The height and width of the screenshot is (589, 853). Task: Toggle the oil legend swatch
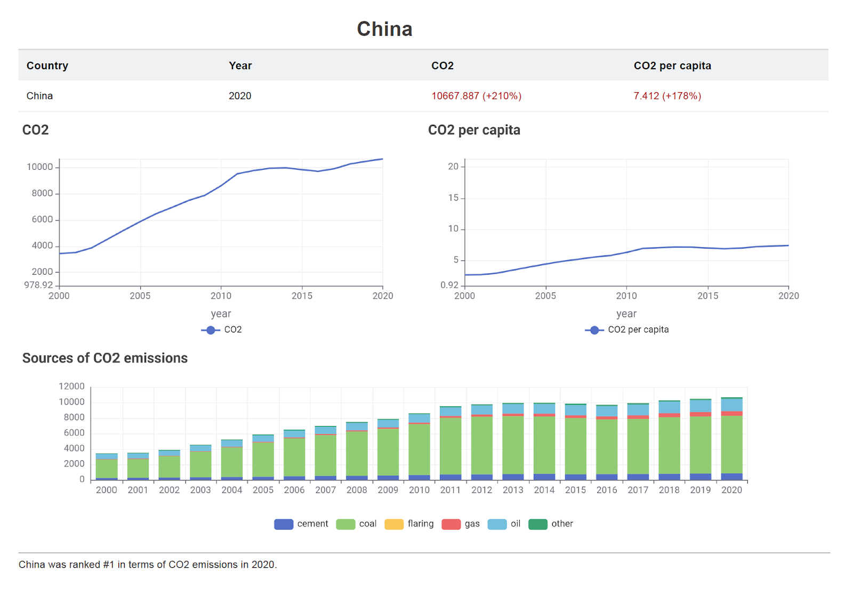click(497, 524)
